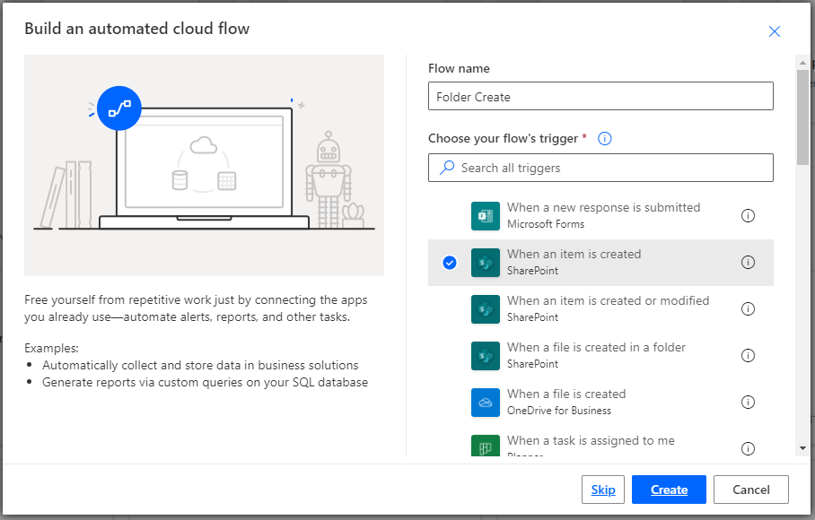Click the OneDrive for Business trigger icon
Viewport: 815px width, 520px height.
click(x=485, y=403)
